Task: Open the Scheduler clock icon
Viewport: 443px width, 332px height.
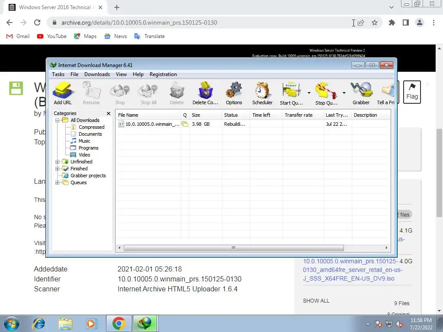Action: 262,93
